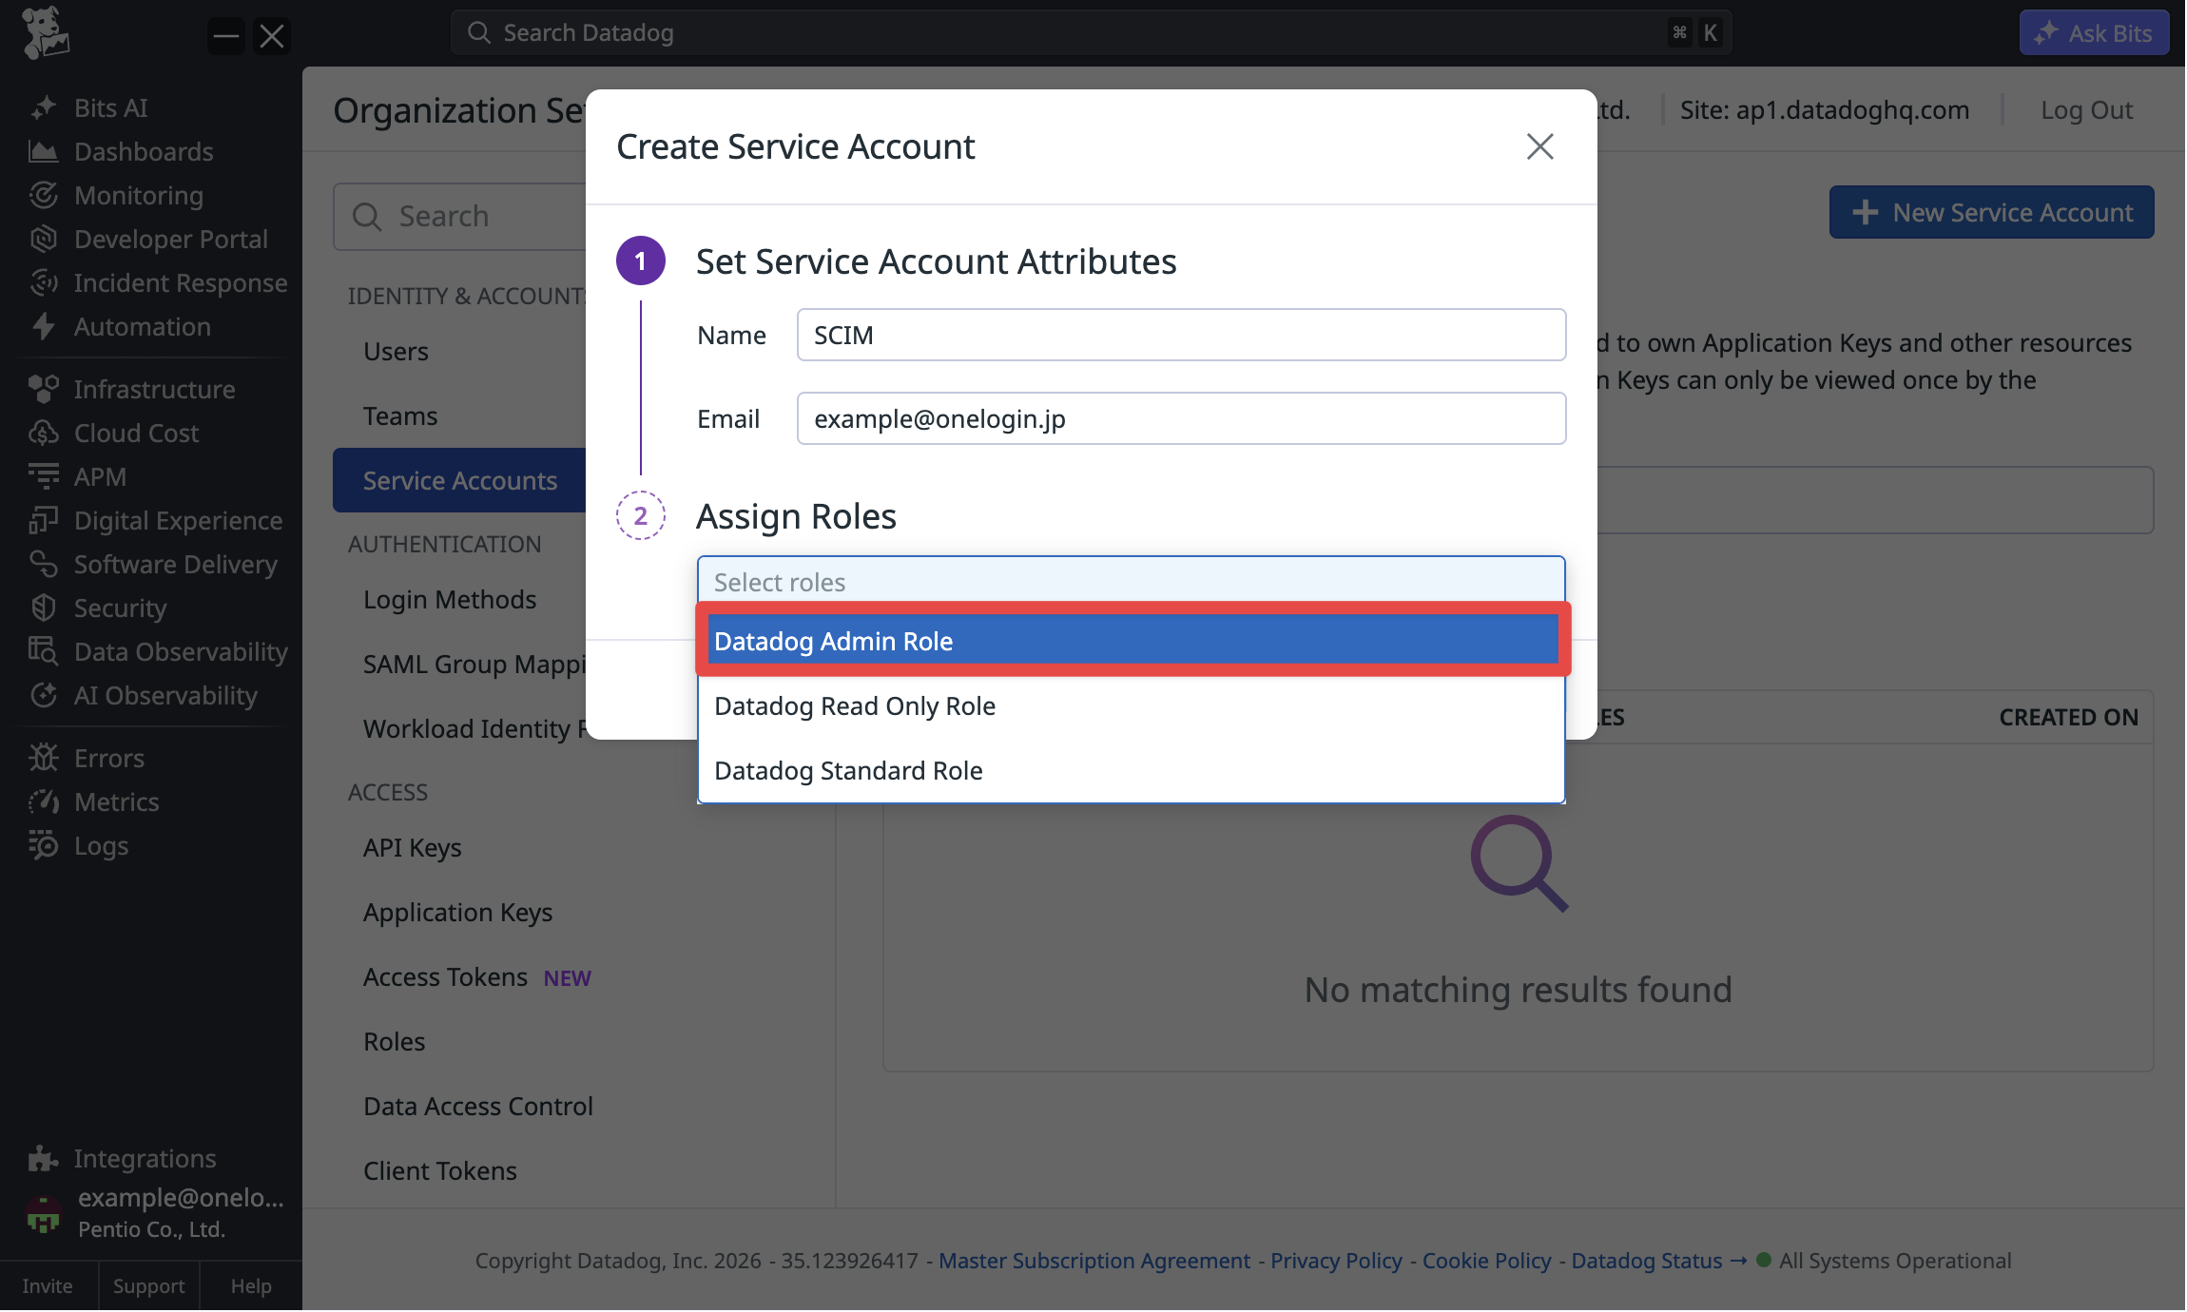
Task: Click the Search Datadog bar
Action: pos(1091,33)
